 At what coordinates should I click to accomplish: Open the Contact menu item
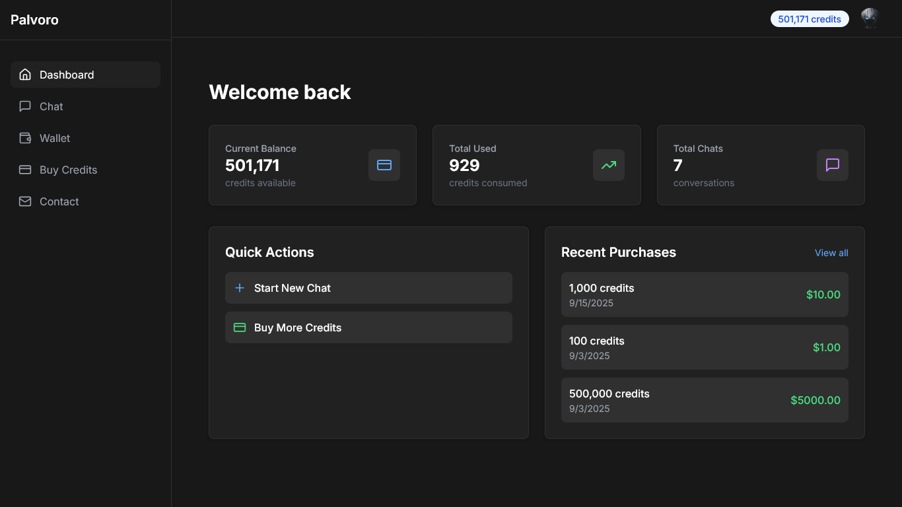(59, 201)
